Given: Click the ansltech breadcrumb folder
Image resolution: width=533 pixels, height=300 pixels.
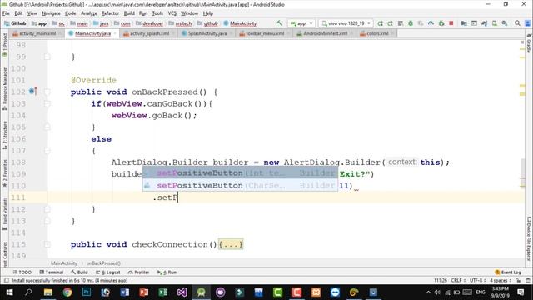Looking at the screenshot, I should (x=180, y=23).
